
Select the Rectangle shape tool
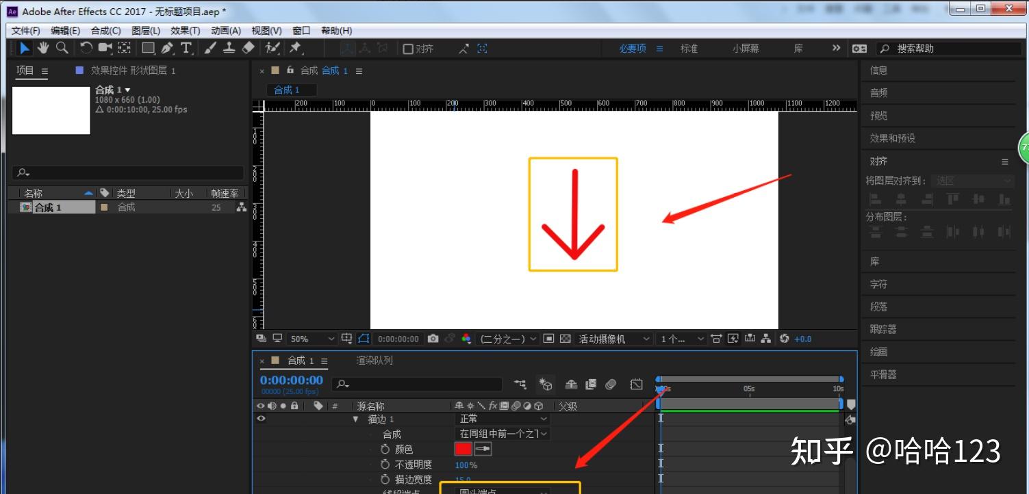click(148, 48)
